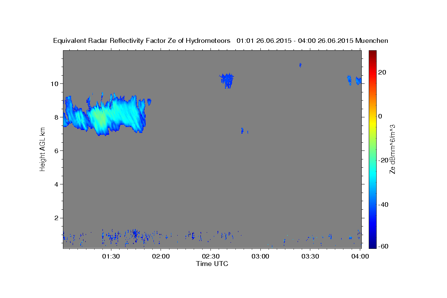
Task: Click the '03:00' time tick label
Action: [260, 256]
